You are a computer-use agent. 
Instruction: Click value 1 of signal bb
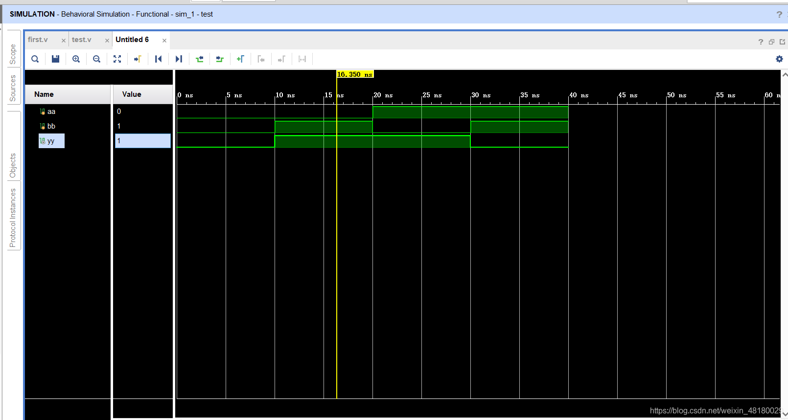pos(119,126)
